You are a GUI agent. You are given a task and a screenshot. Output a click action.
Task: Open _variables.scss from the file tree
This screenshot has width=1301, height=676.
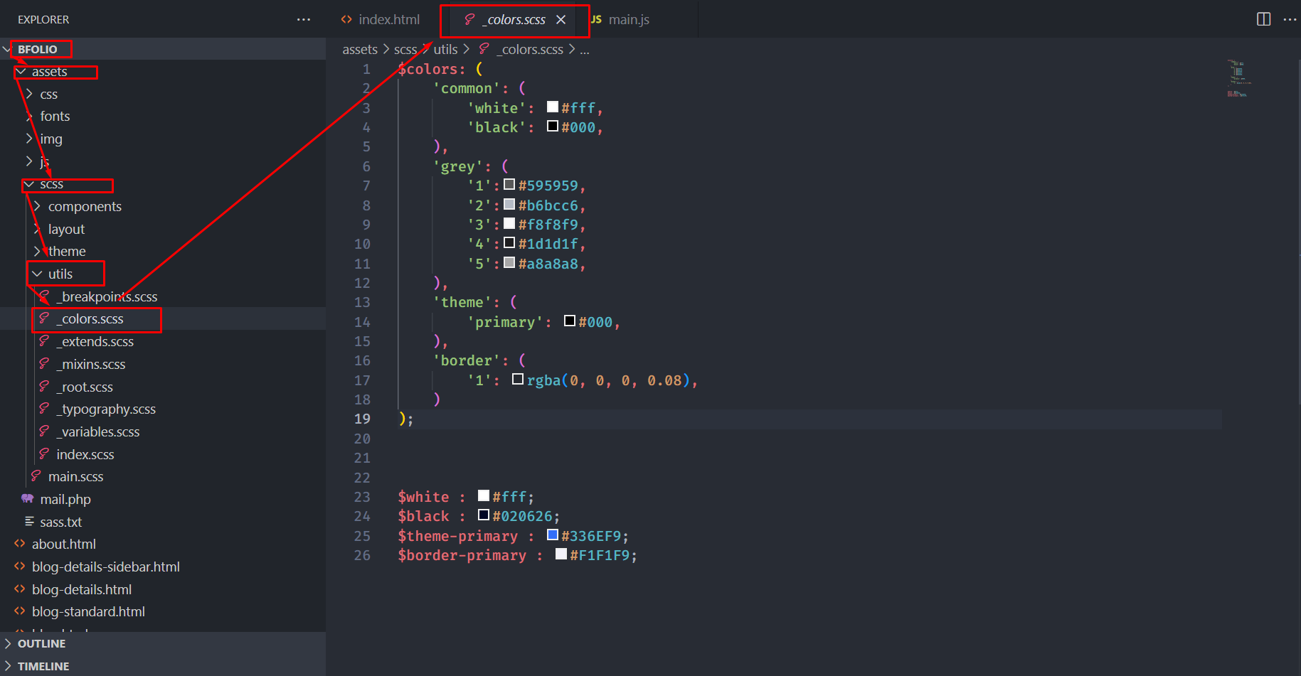tap(100, 431)
